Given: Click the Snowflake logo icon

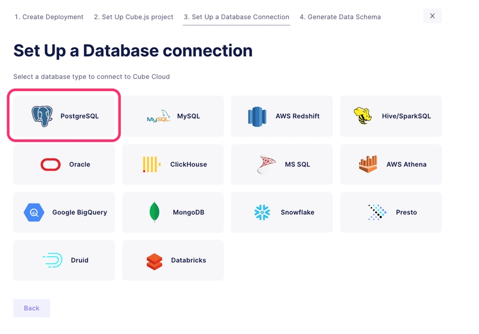Looking at the screenshot, I should tap(262, 212).
